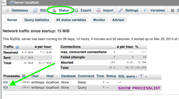Click the Total per hour value 26.19
The width and height of the screenshot is (179, 99).
129,68
